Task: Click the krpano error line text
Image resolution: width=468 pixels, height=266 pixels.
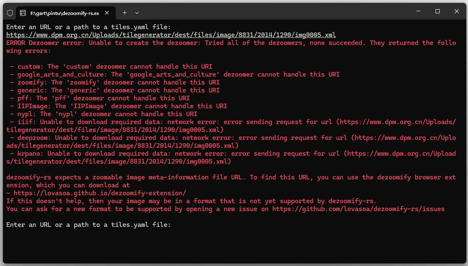Action: [125, 154]
